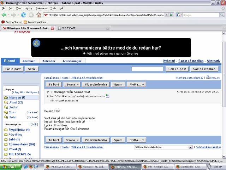The height and width of the screenshot is (170, 226).
Task: Switch to Facebook taskbar window
Action: 92,167
